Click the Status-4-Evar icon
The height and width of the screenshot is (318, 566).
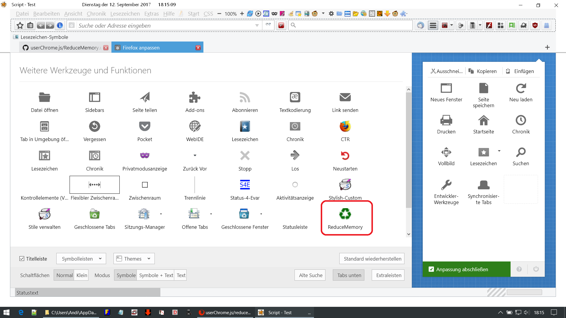245,185
